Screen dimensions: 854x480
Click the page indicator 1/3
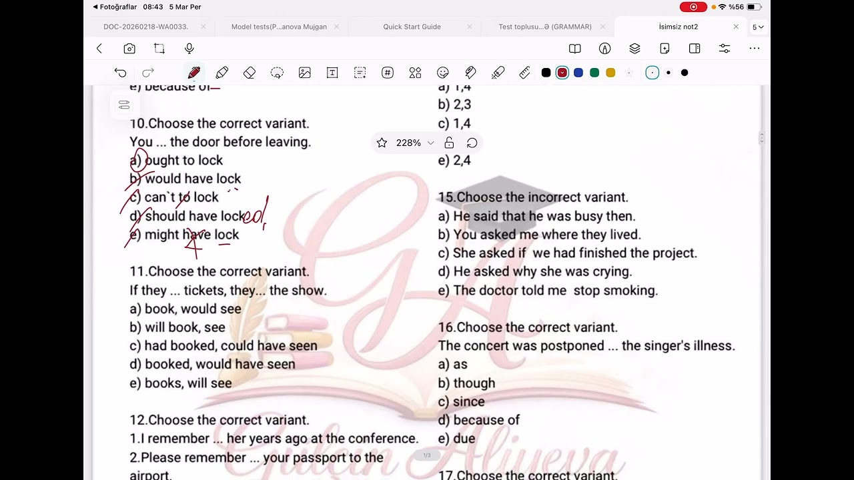coord(427,455)
